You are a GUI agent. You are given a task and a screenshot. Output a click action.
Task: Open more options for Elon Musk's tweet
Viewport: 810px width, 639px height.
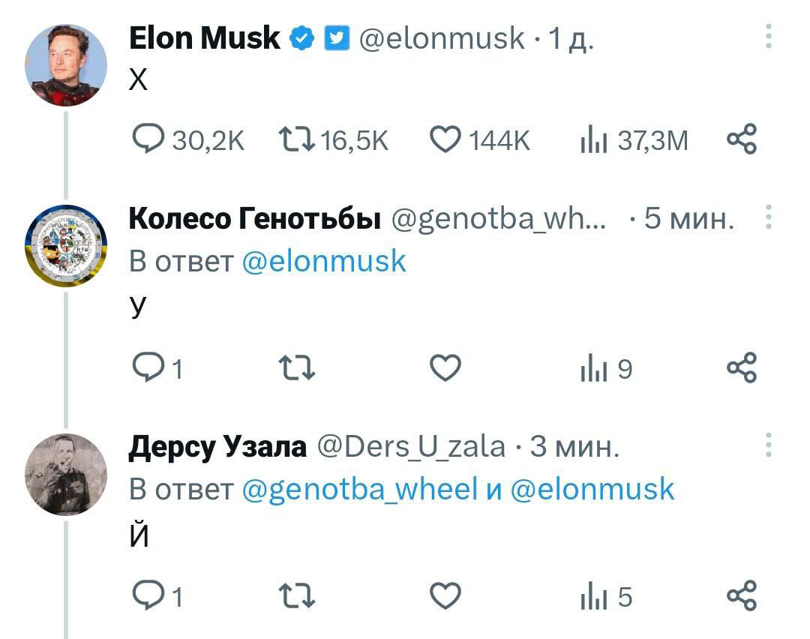click(767, 36)
